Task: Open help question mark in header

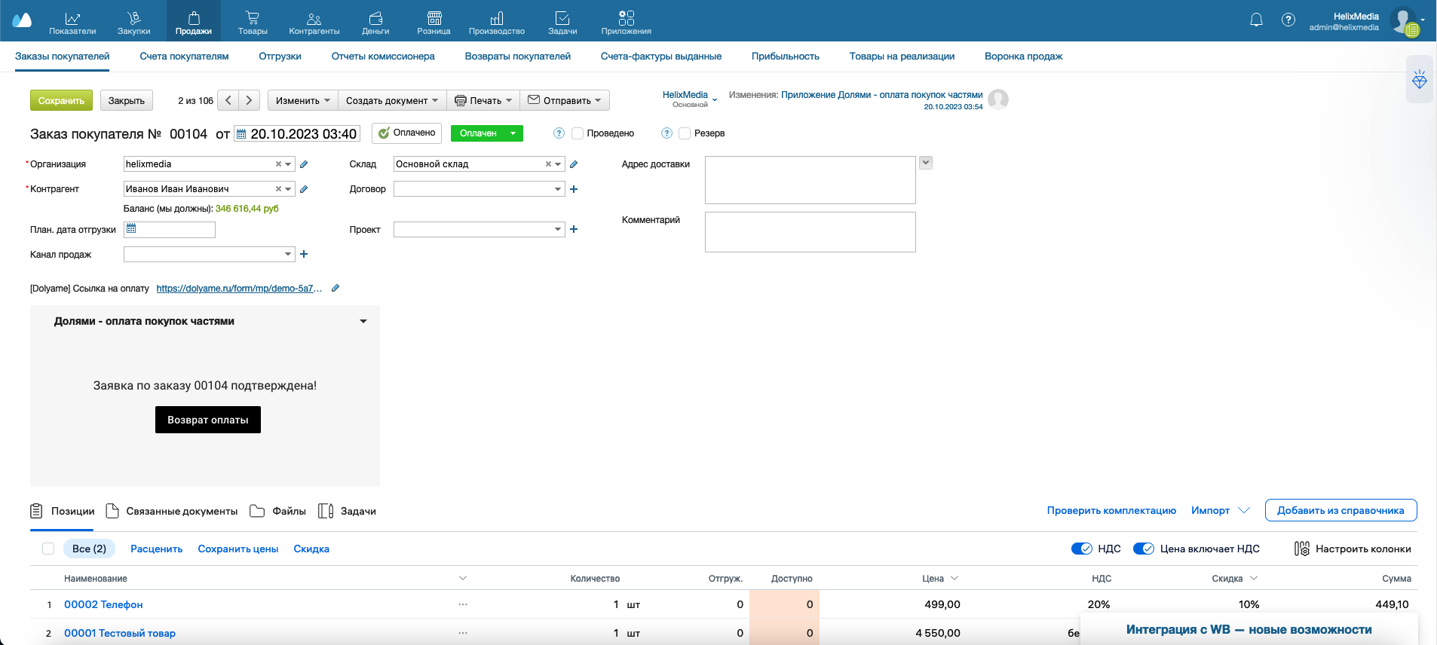Action: point(1288,20)
